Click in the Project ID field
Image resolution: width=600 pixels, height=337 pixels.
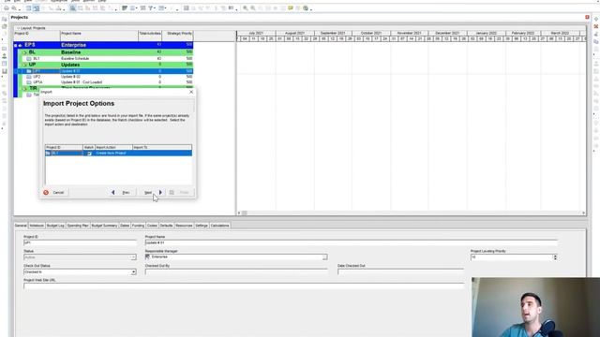(x=80, y=242)
